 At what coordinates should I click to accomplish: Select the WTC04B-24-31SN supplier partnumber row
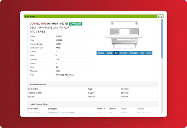[x=93, y=93]
